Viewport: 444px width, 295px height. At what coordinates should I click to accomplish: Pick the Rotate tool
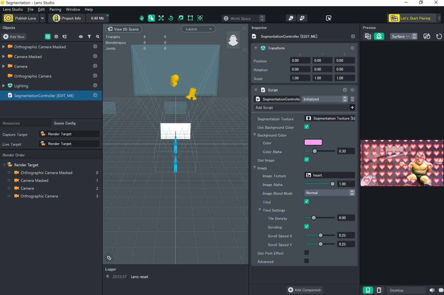point(171,18)
